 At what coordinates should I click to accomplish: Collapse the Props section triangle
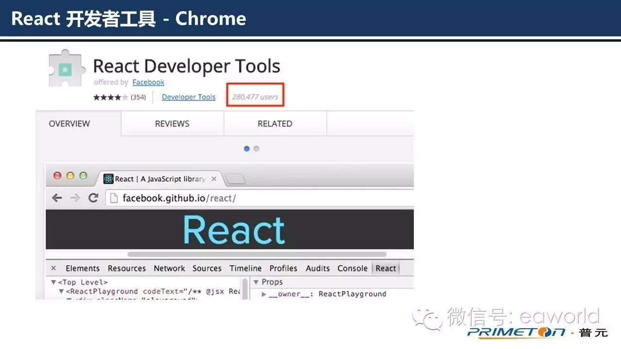coord(256,282)
